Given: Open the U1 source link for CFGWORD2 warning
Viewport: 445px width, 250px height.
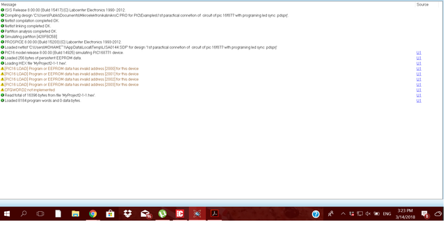Looking at the screenshot, I should click(x=419, y=90).
